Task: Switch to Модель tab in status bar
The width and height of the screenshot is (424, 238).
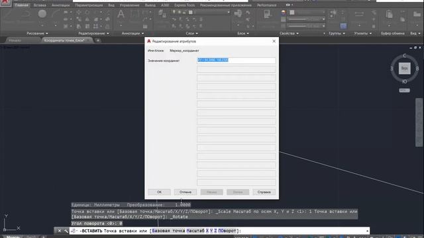Action: point(13,237)
